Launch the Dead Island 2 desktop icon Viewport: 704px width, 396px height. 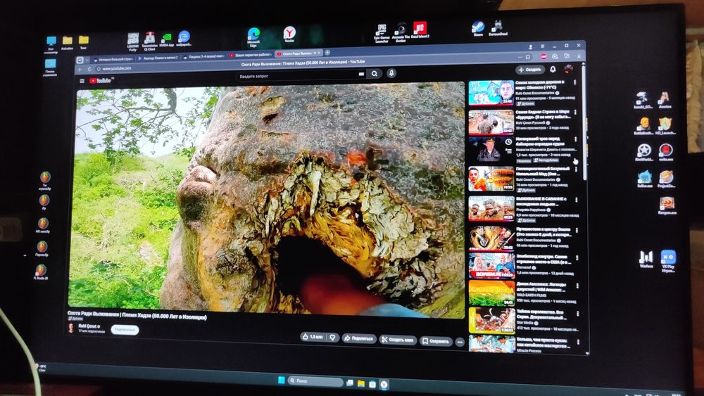(x=420, y=30)
